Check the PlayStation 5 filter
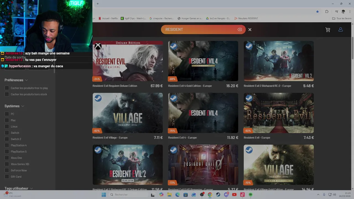Viewport: 354px width, 199px height. [x=7, y=151]
